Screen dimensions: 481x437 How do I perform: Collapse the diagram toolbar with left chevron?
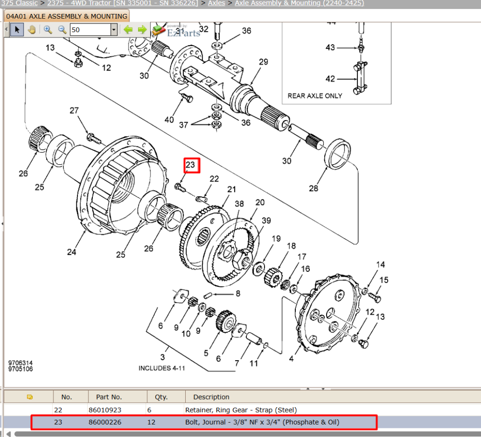pos(6,30)
